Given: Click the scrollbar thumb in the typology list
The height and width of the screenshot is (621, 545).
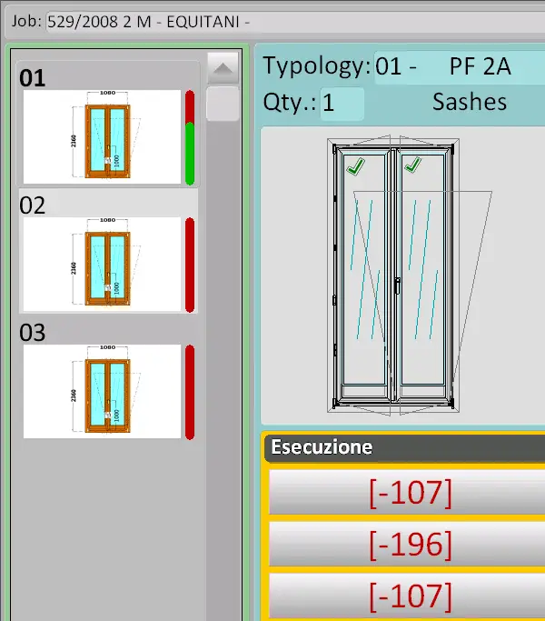Looking at the screenshot, I should click(223, 103).
